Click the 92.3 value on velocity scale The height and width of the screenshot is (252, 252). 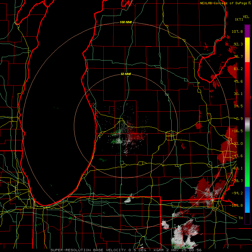tap(238, 44)
